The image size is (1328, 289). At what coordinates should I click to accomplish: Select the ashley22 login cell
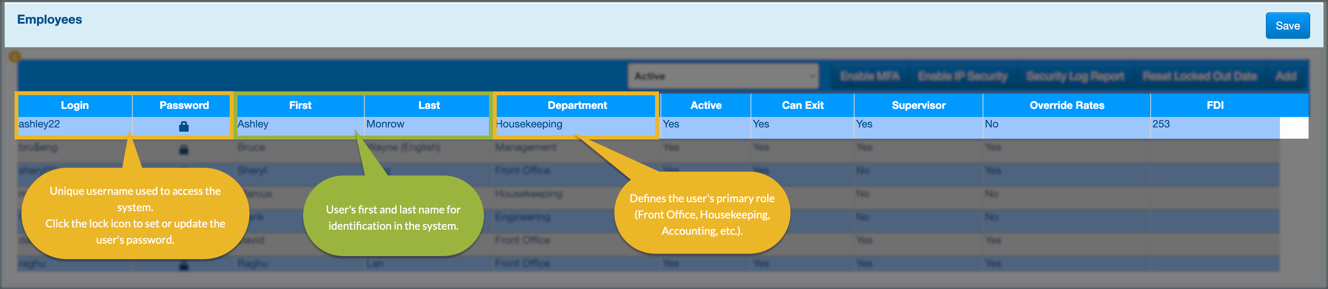click(x=40, y=124)
